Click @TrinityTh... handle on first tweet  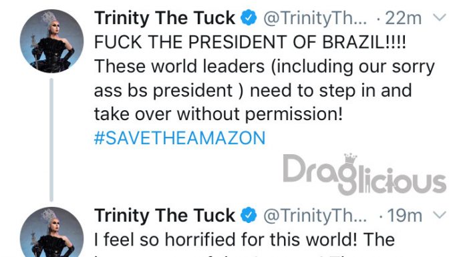point(315,19)
